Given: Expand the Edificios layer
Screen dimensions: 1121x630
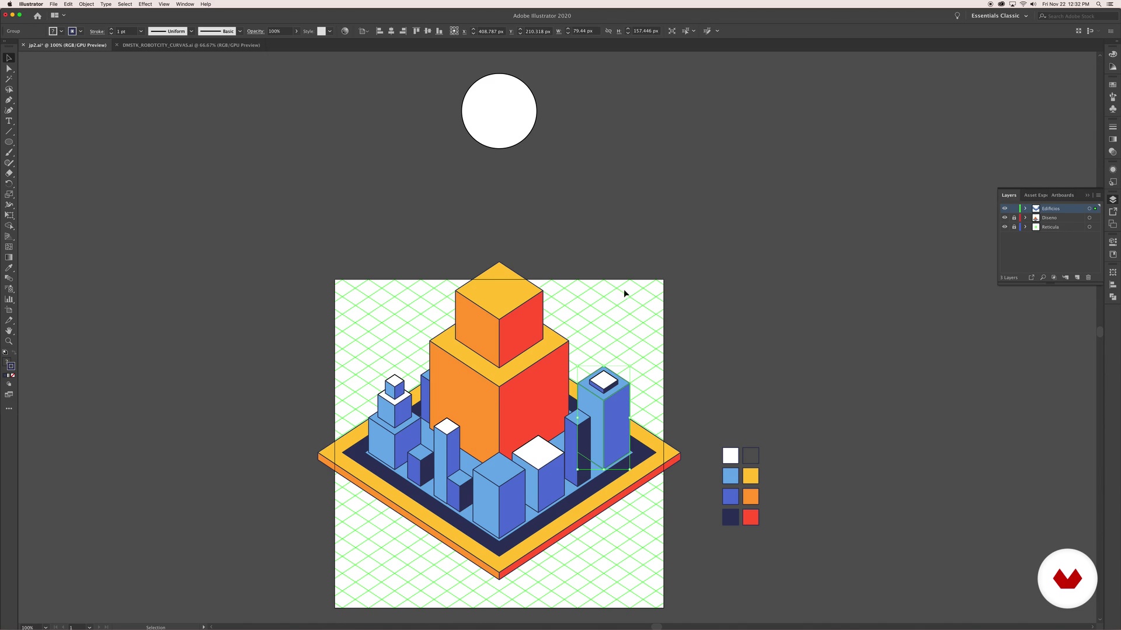Looking at the screenshot, I should [1025, 208].
